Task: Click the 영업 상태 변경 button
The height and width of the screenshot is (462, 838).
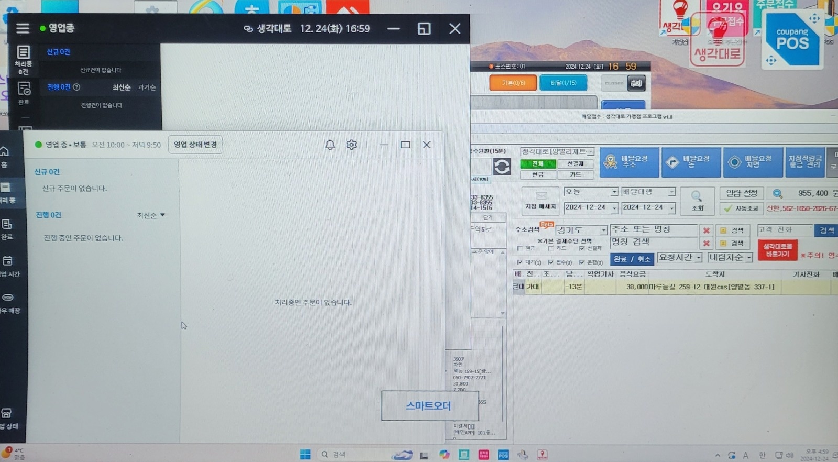Action: click(x=195, y=145)
